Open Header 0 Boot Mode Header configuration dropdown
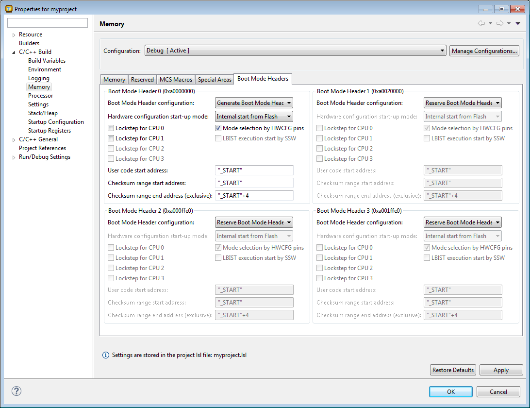Image resolution: width=530 pixels, height=408 pixels. (x=254, y=103)
